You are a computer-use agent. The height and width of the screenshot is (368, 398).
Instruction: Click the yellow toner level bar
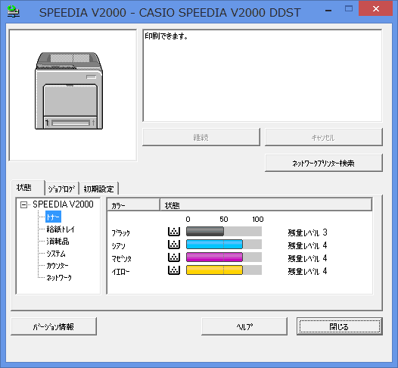pyautogui.click(x=224, y=270)
